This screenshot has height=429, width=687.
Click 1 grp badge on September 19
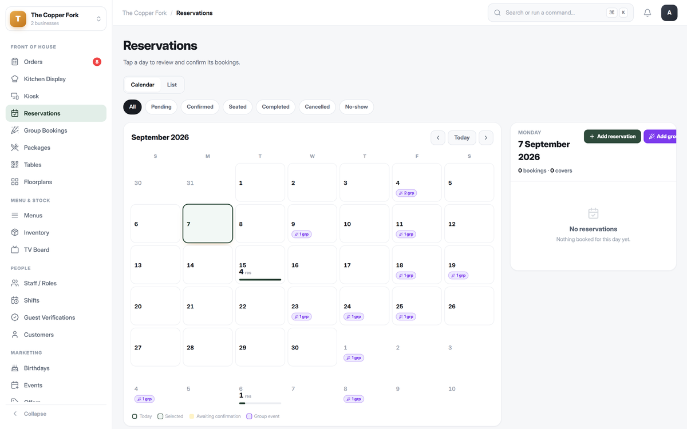coord(459,275)
